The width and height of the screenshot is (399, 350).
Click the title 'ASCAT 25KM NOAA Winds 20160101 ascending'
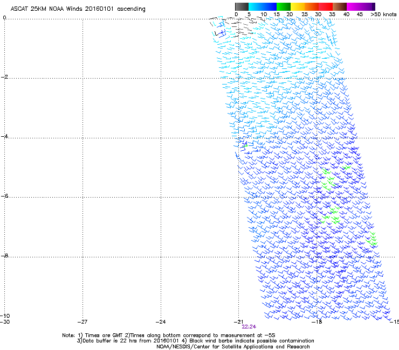pyautogui.click(x=78, y=9)
